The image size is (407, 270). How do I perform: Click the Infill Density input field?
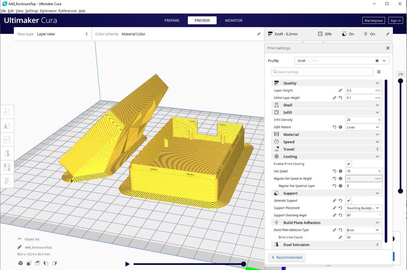(x=364, y=120)
